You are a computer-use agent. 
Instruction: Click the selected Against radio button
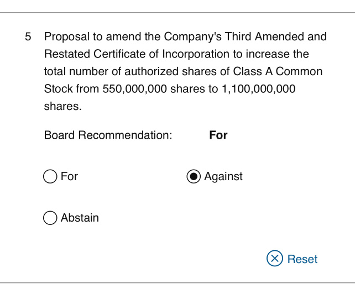[194, 177]
